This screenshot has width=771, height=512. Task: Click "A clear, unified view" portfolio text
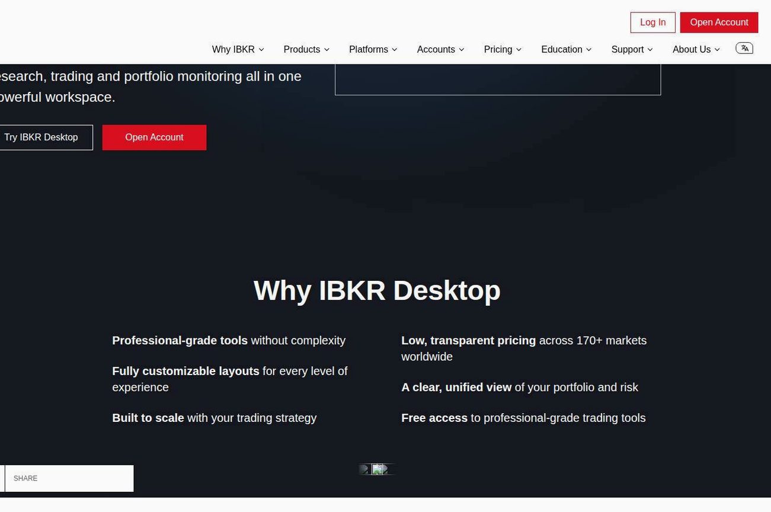click(x=520, y=388)
